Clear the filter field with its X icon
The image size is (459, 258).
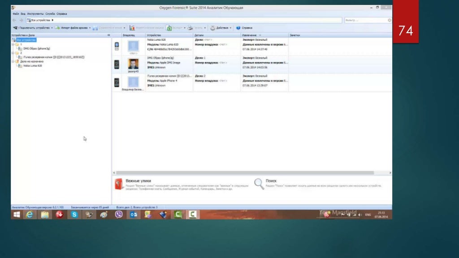pos(390,20)
